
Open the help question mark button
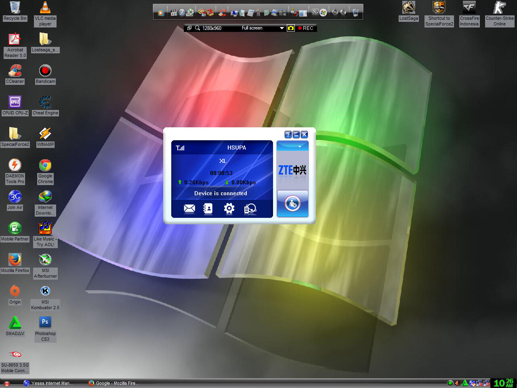[288, 135]
